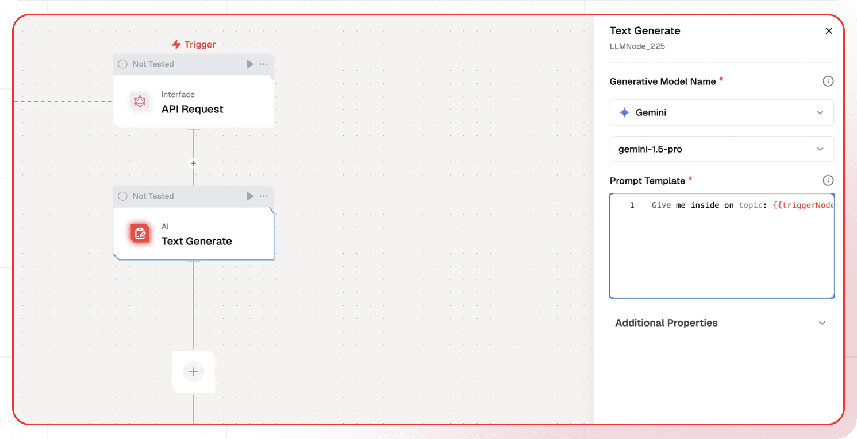Click the AI label on Text Generate node
Image resolution: width=857 pixels, height=439 pixels.
point(166,227)
